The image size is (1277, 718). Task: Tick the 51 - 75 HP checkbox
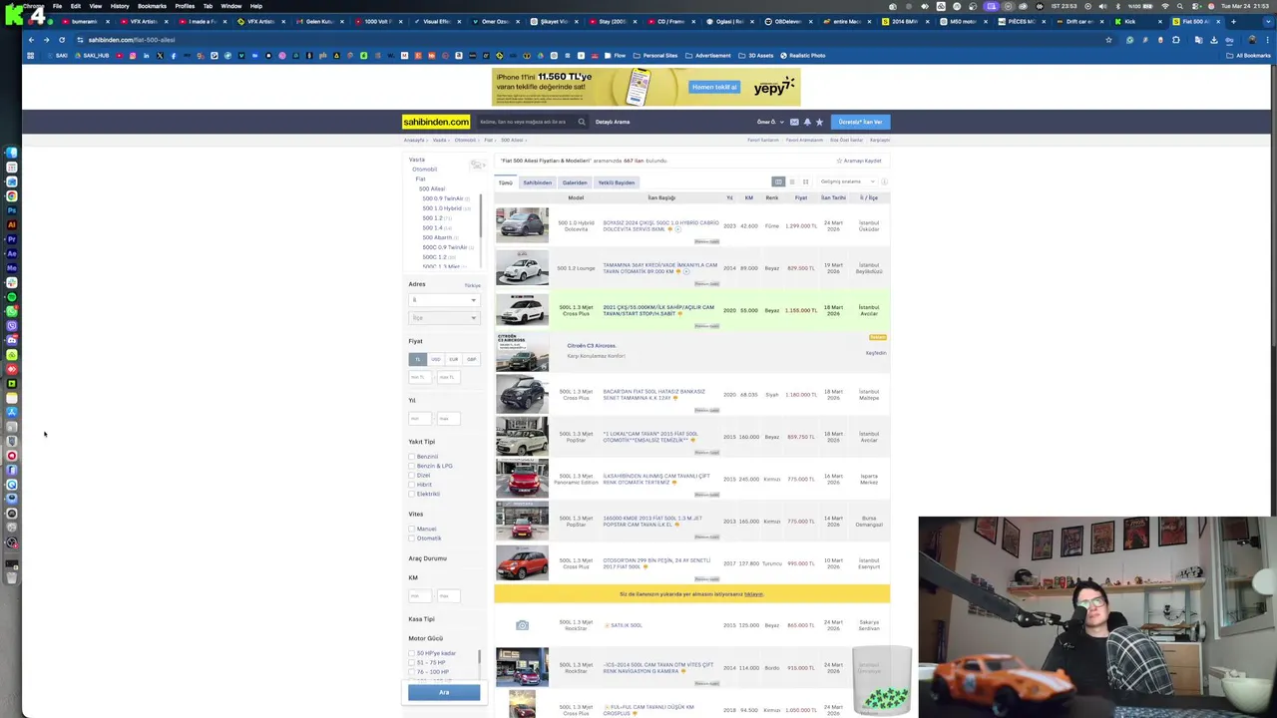(411, 662)
